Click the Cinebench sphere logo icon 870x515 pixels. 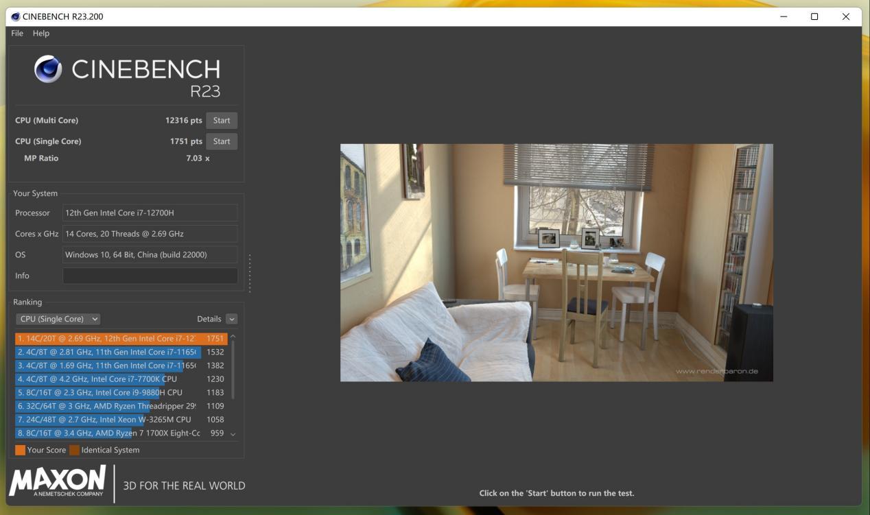(48, 69)
